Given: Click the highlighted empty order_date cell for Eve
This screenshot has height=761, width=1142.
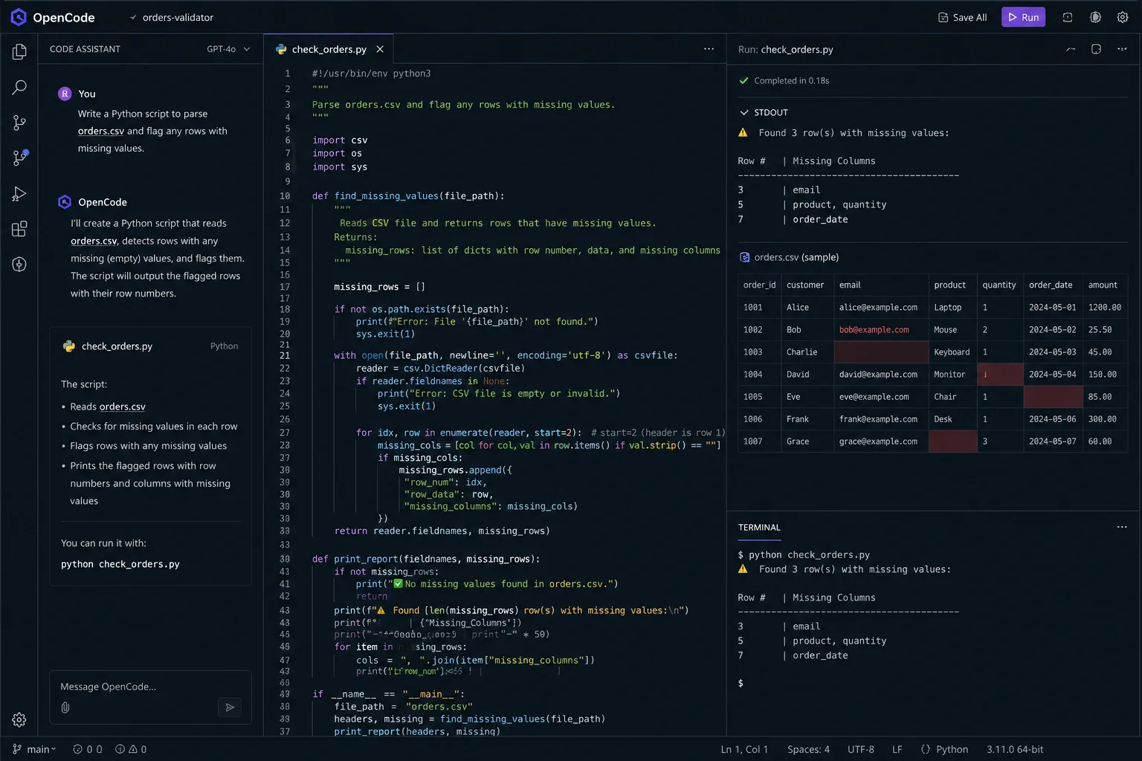Looking at the screenshot, I should [x=1053, y=397].
